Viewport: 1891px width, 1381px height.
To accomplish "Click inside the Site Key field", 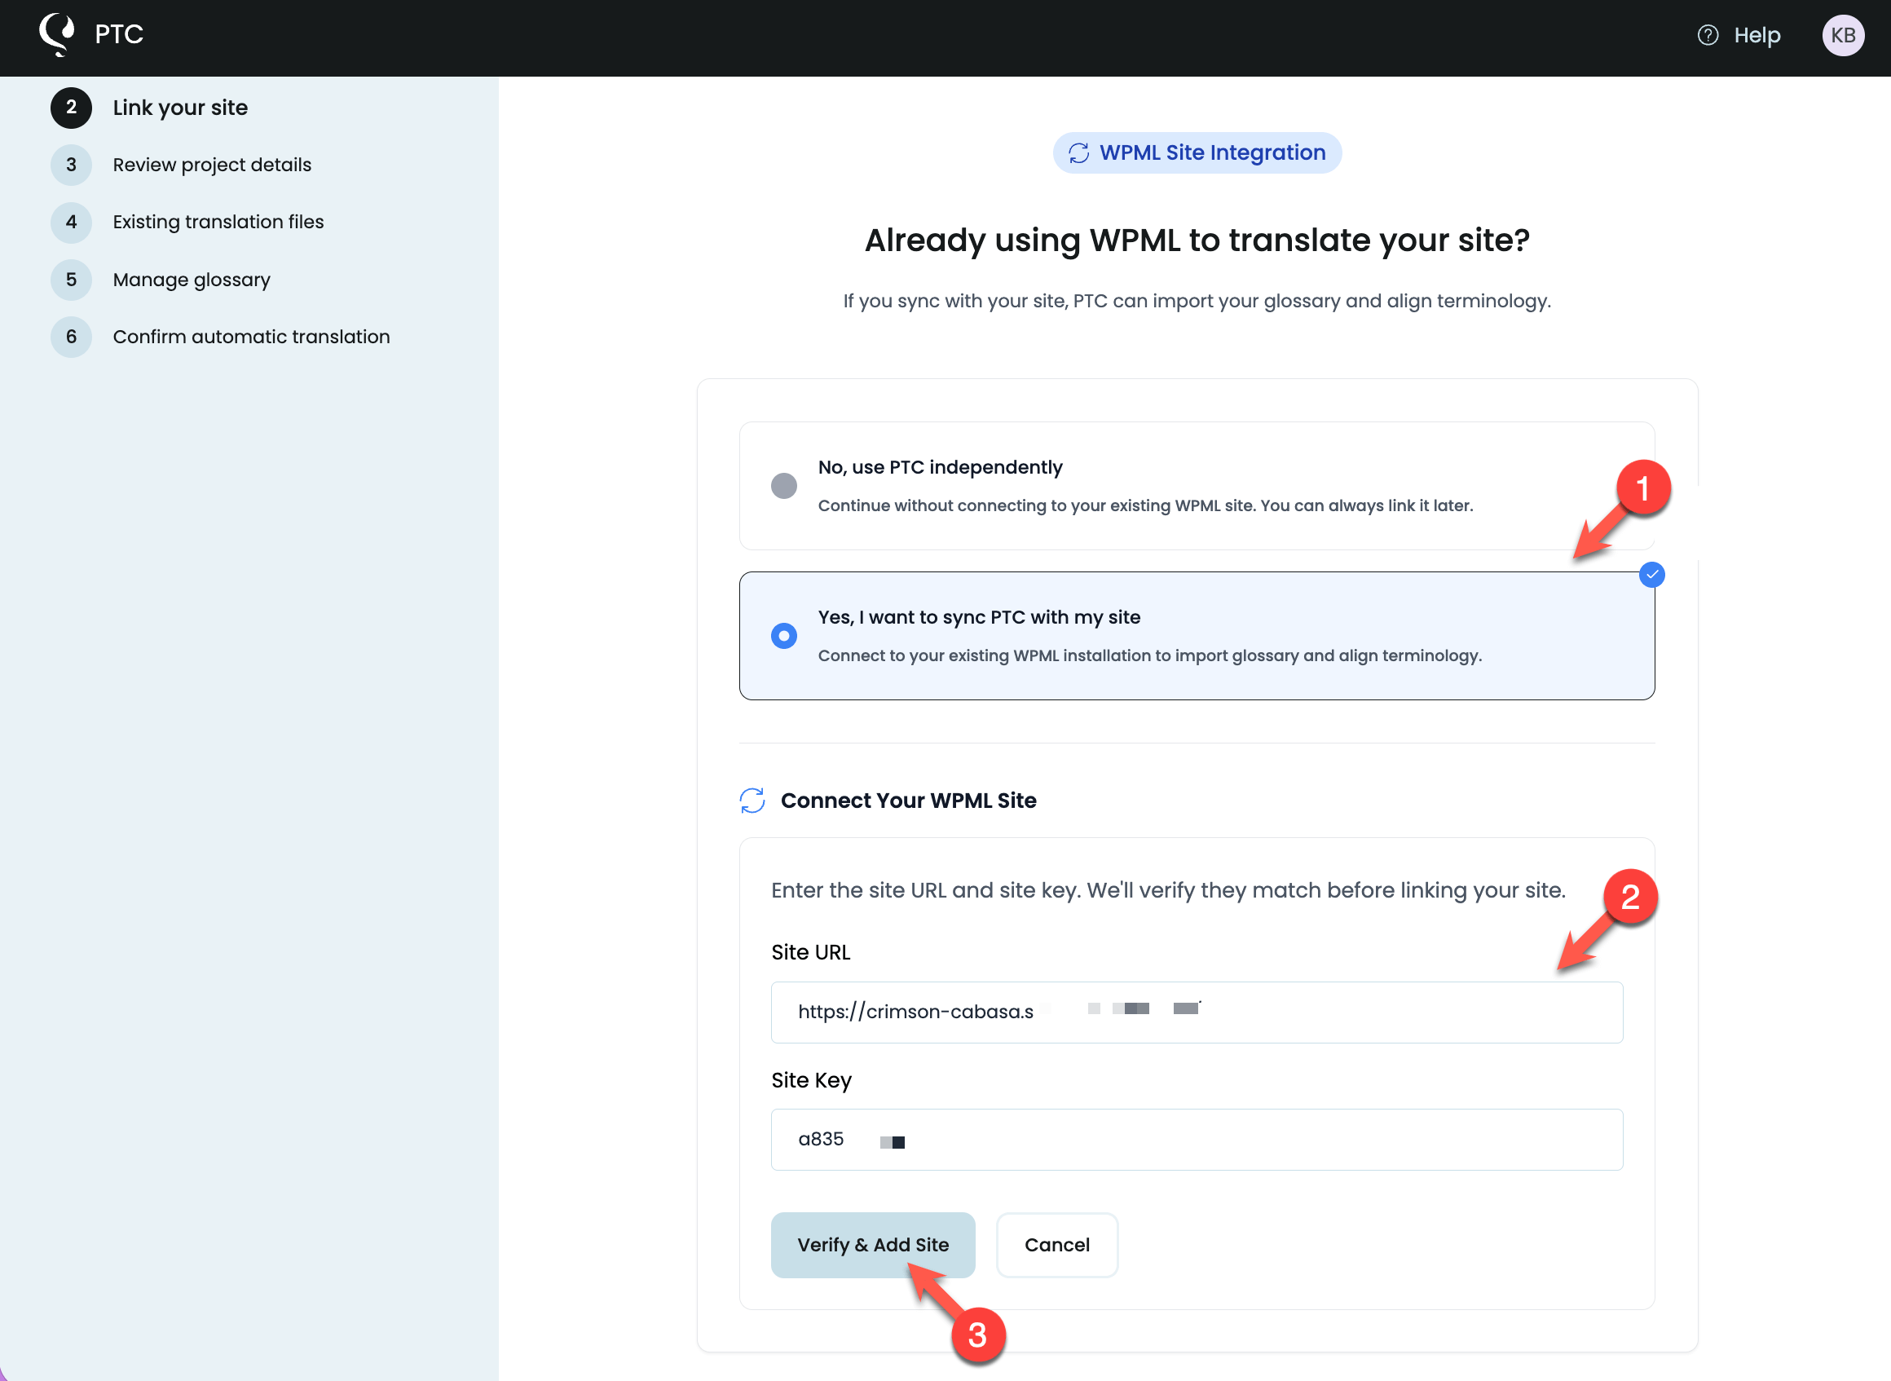I will pyautogui.click(x=1195, y=1139).
